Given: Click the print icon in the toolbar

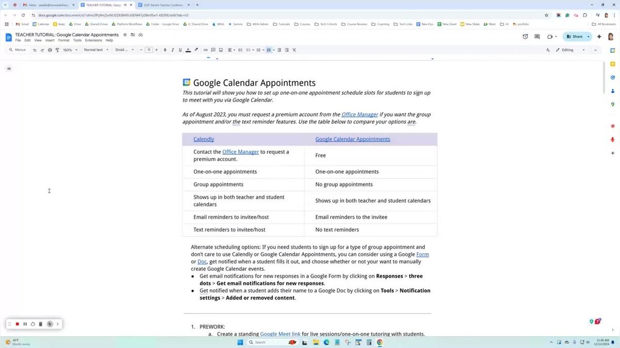Looking at the screenshot, I should click(49, 50).
